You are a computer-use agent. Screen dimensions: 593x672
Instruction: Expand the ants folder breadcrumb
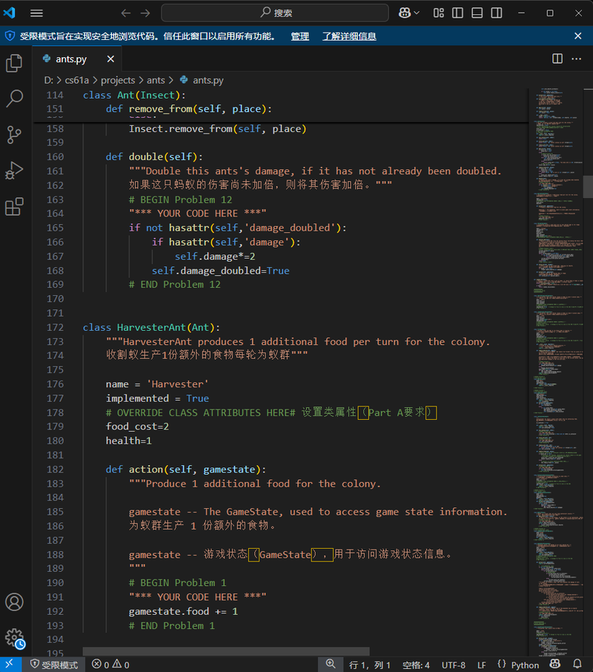pyautogui.click(x=156, y=80)
